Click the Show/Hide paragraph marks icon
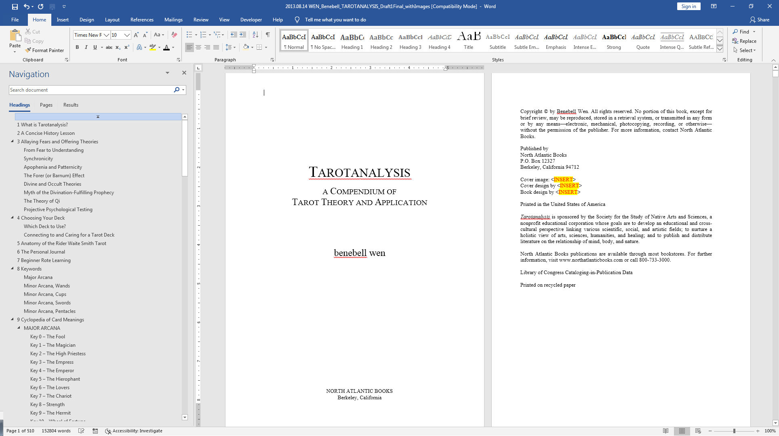 267,35
